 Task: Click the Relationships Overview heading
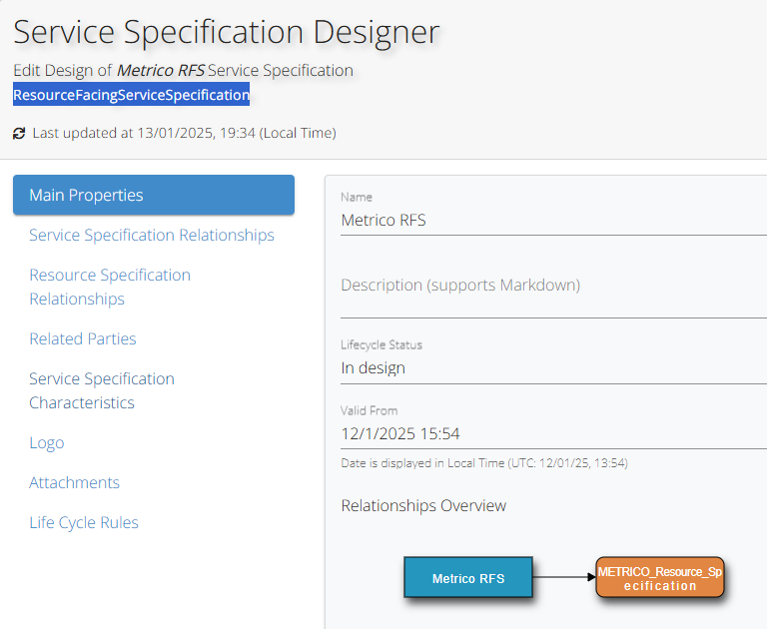pos(423,505)
